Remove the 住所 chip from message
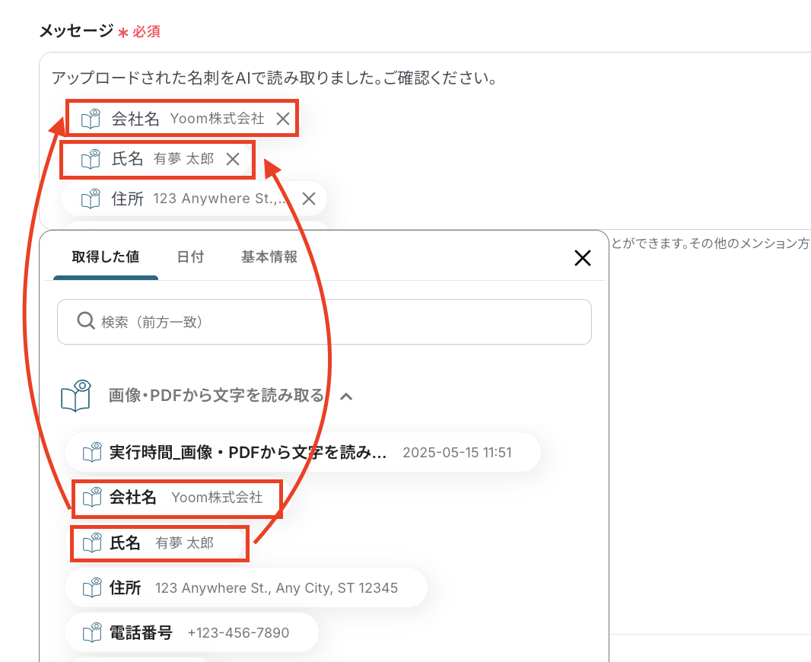The image size is (811, 662). coord(309,199)
